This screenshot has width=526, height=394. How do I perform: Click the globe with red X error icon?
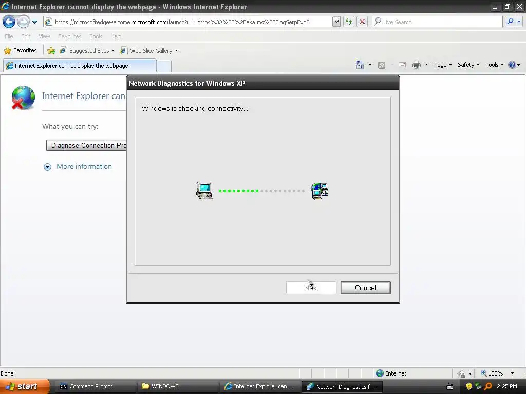[x=23, y=97]
